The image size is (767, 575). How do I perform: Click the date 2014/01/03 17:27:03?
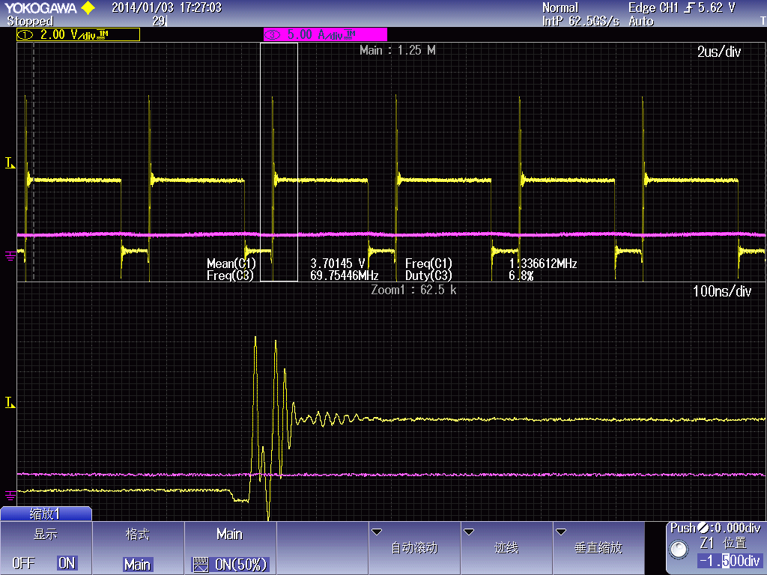click(x=167, y=7)
